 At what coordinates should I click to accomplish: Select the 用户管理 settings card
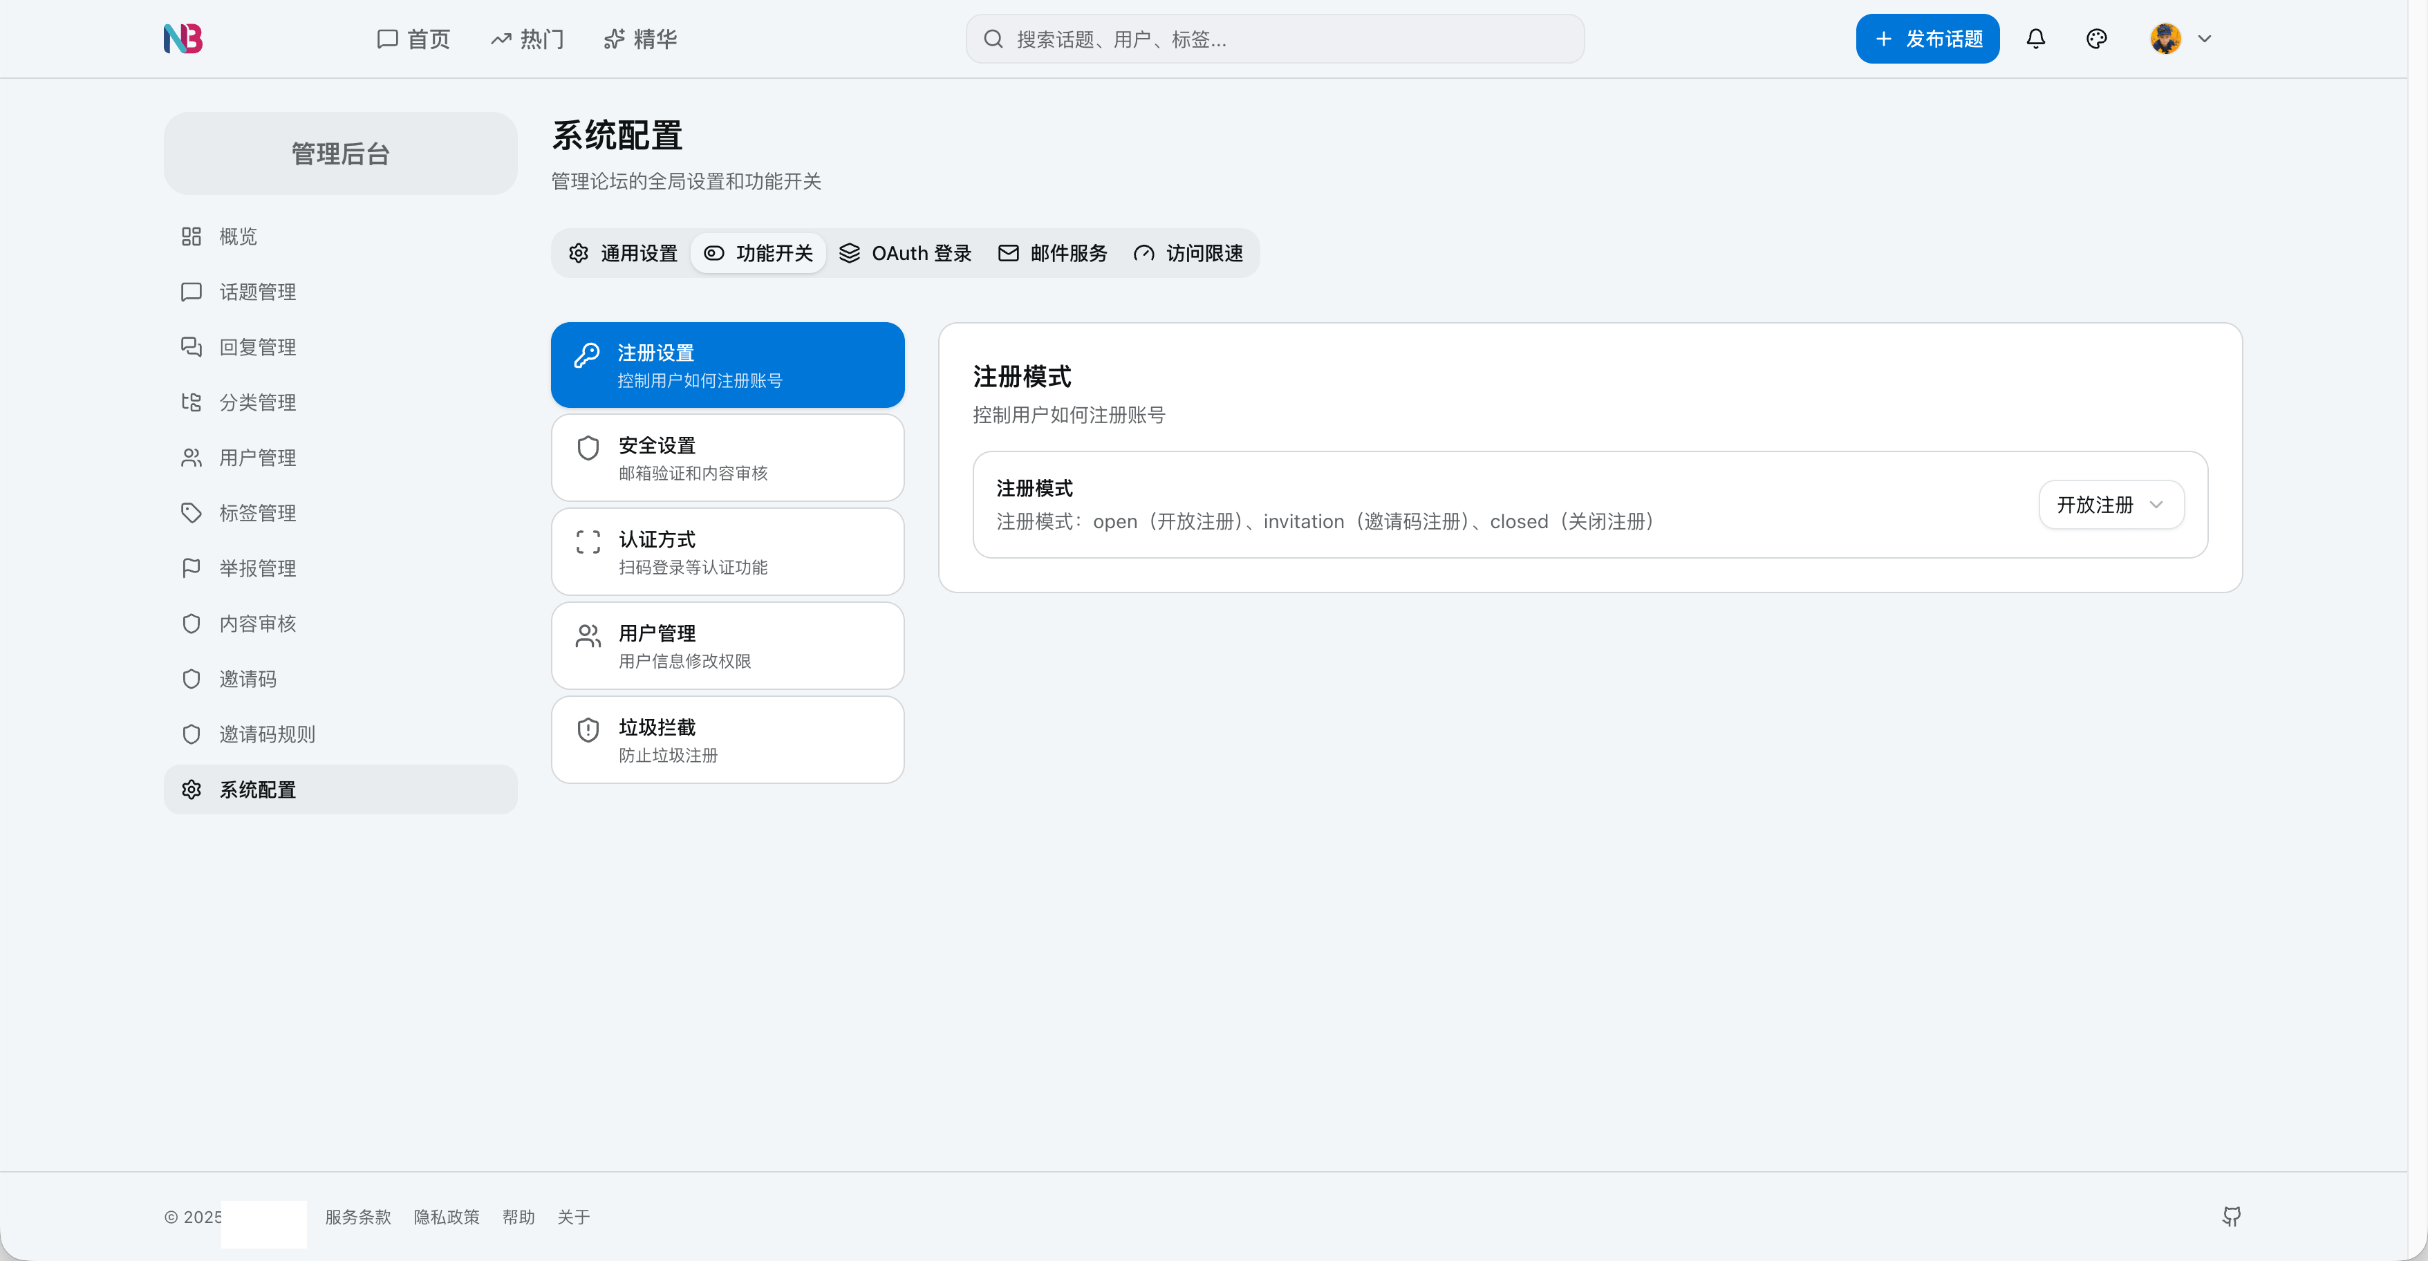pyautogui.click(x=727, y=646)
